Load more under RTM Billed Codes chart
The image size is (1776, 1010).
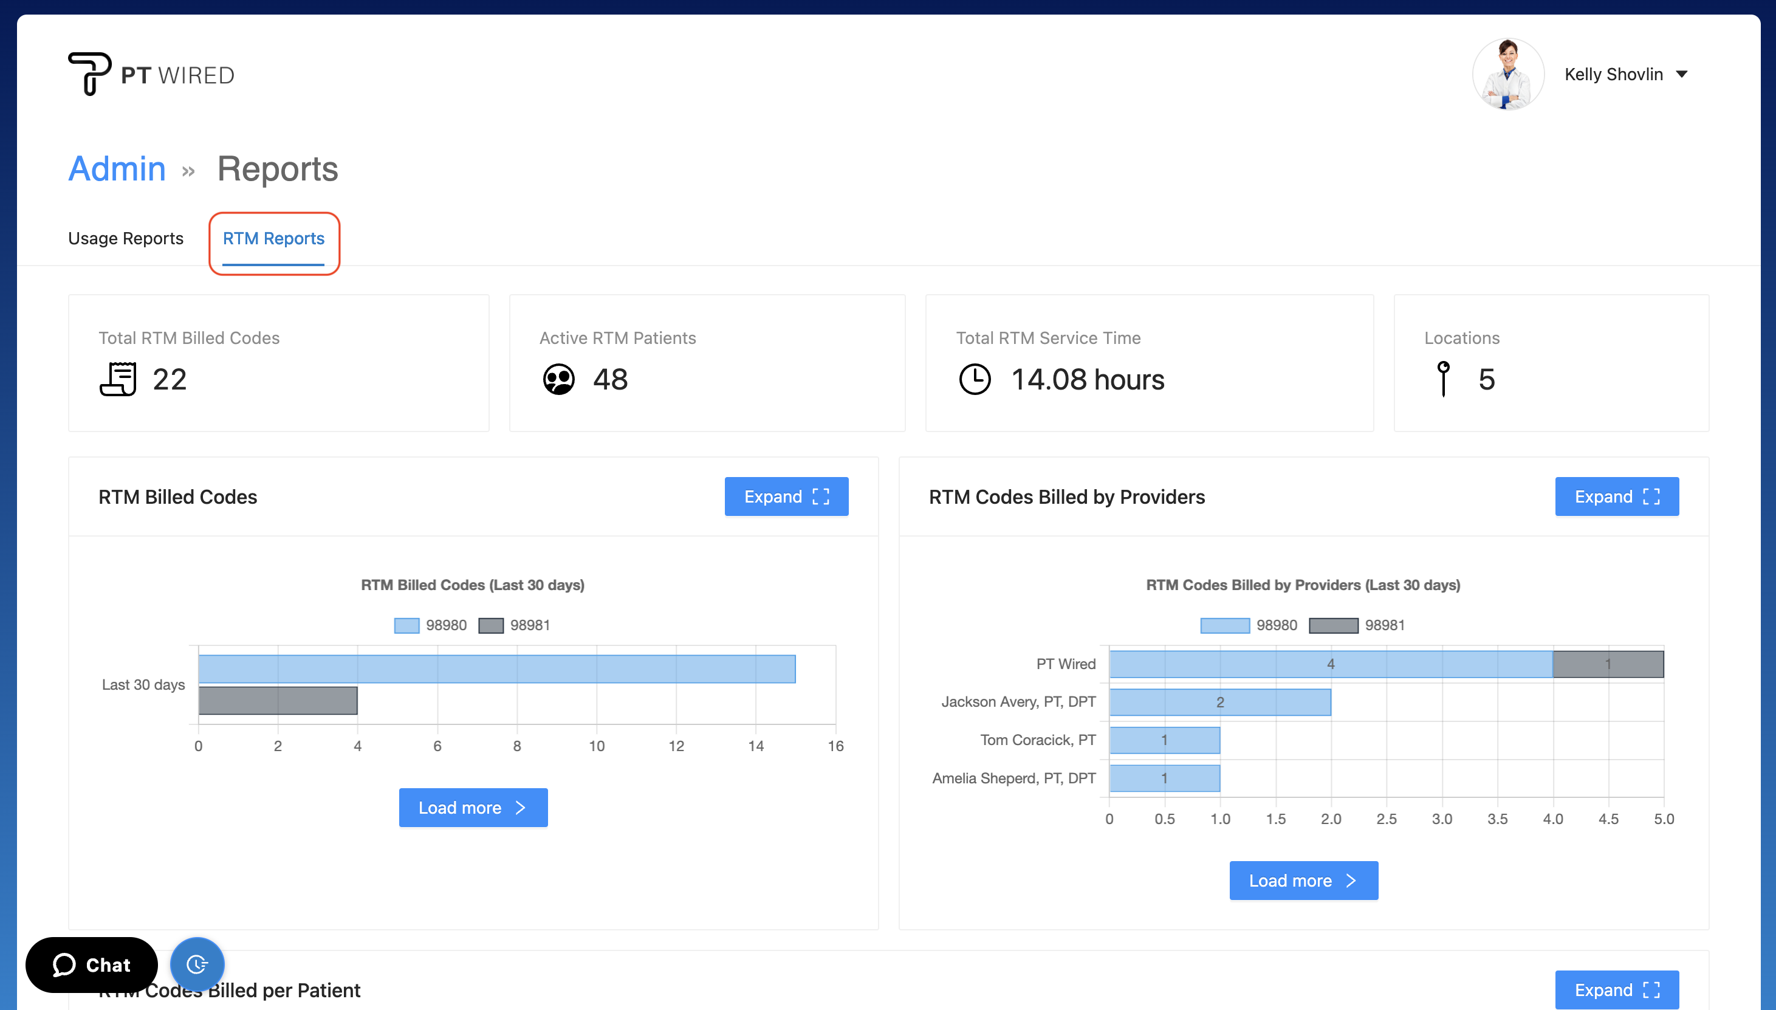[473, 808]
